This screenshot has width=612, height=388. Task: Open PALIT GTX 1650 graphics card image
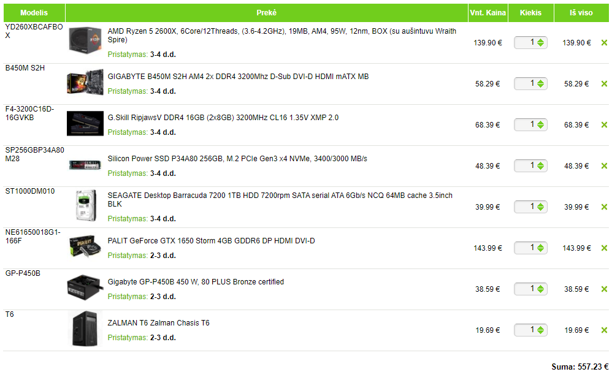85,246
